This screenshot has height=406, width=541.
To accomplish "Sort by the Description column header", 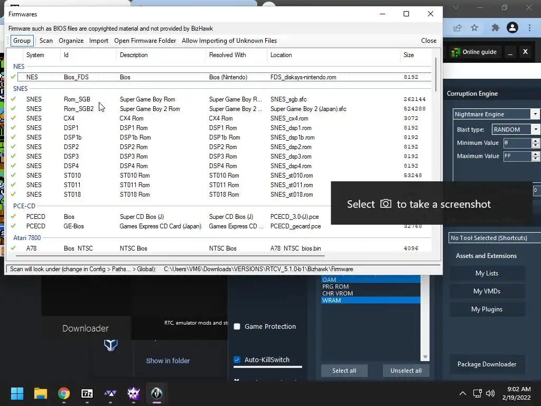I will pyautogui.click(x=161, y=55).
